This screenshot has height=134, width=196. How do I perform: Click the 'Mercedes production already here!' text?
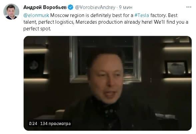click(114, 22)
